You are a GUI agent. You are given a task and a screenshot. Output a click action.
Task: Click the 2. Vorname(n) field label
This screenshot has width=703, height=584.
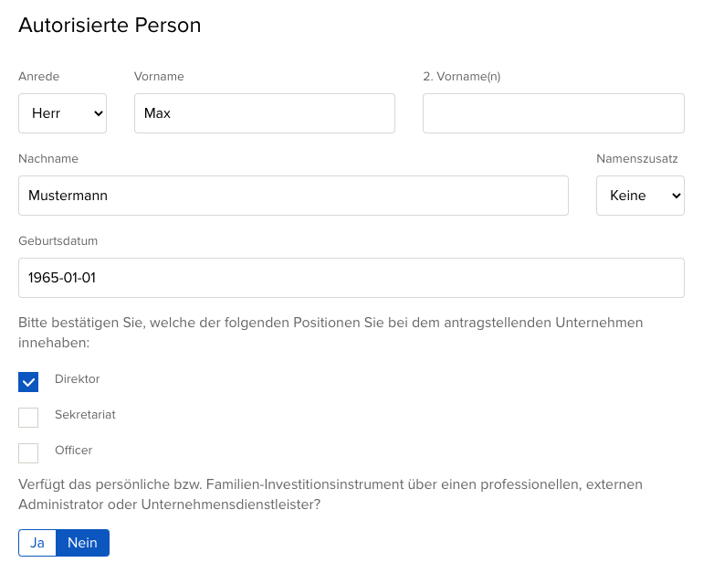[x=461, y=77]
